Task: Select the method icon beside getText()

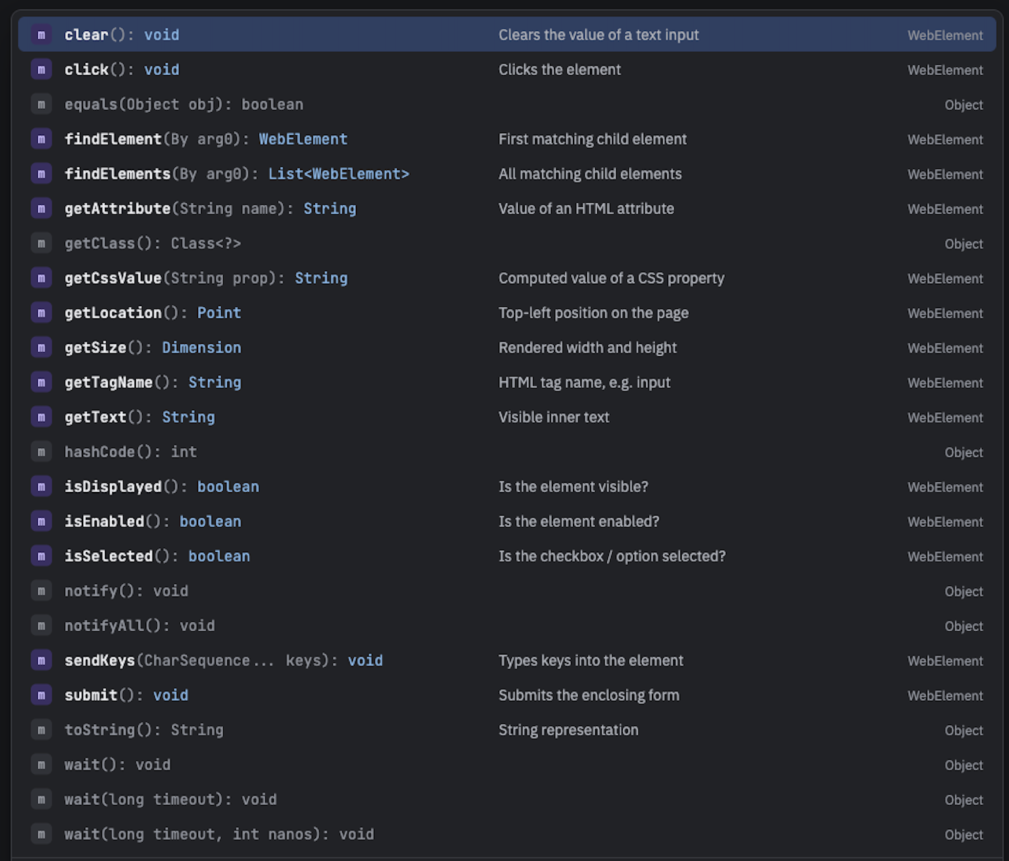Action: point(41,417)
